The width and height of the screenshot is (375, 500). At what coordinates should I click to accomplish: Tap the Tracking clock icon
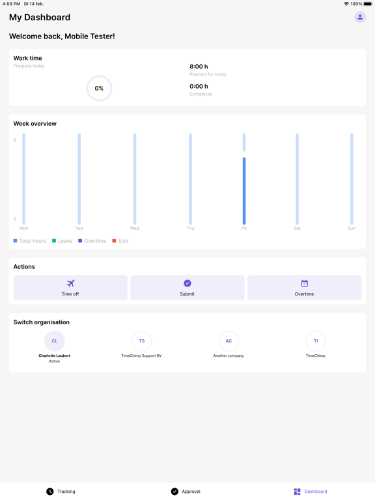pyautogui.click(x=49, y=492)
